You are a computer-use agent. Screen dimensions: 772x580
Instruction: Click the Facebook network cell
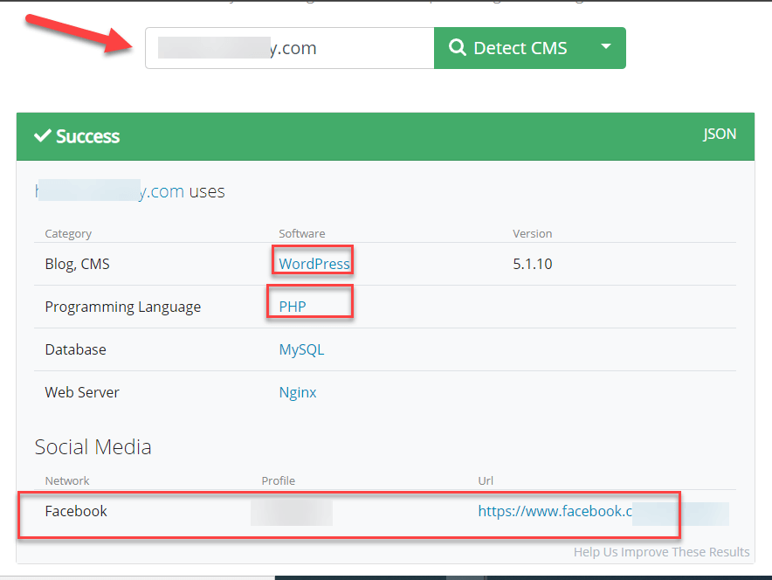coord(76,511)
